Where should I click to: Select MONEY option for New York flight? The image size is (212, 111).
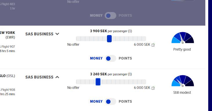coord(96,58)
